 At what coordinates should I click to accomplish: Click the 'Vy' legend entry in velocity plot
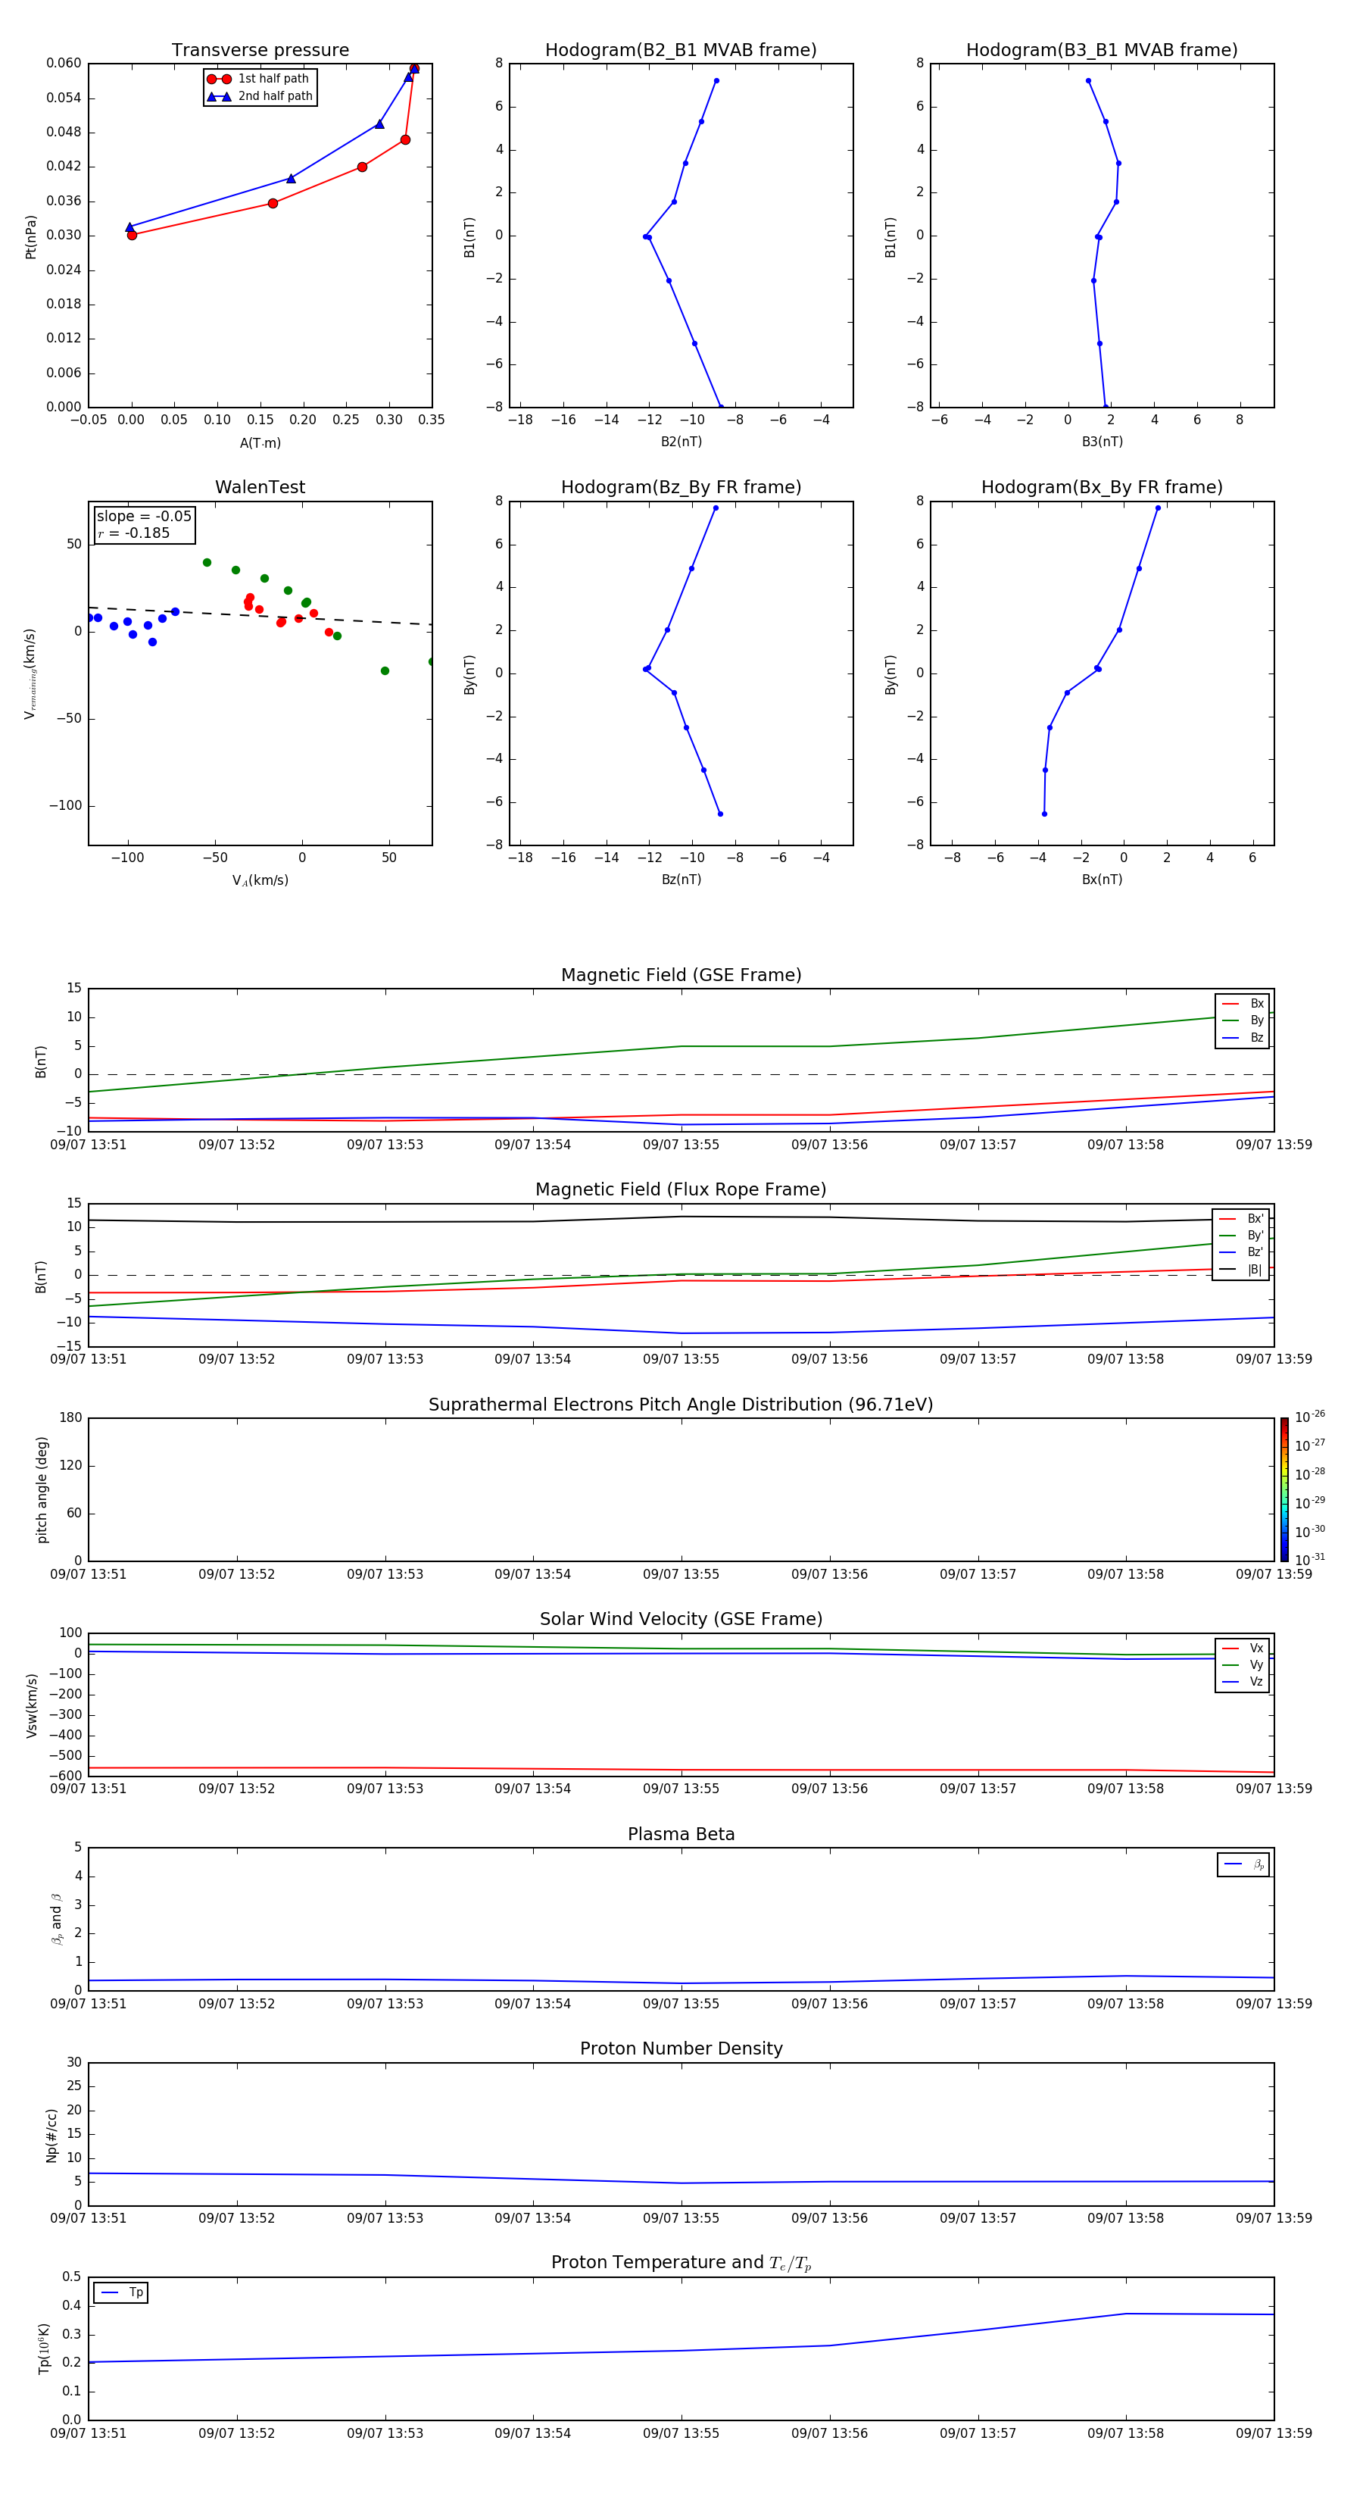click(x=1243, y=1664)
